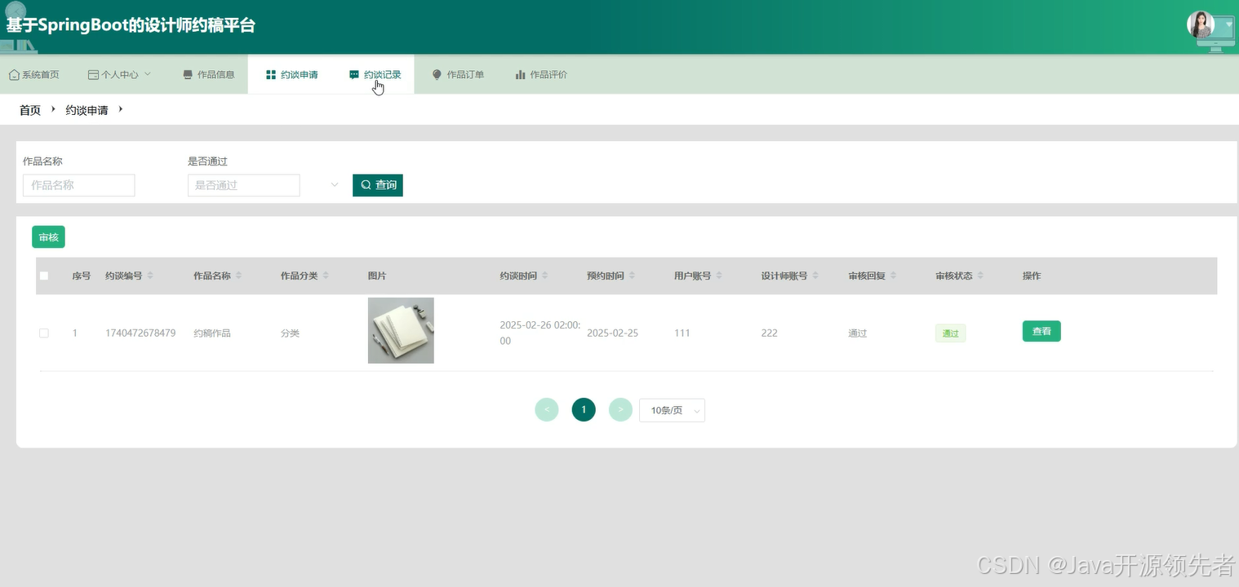This screenshot has height=587, width=1239.
Task: Sort by 用户账号 column arrows
Action: [719, 276]
